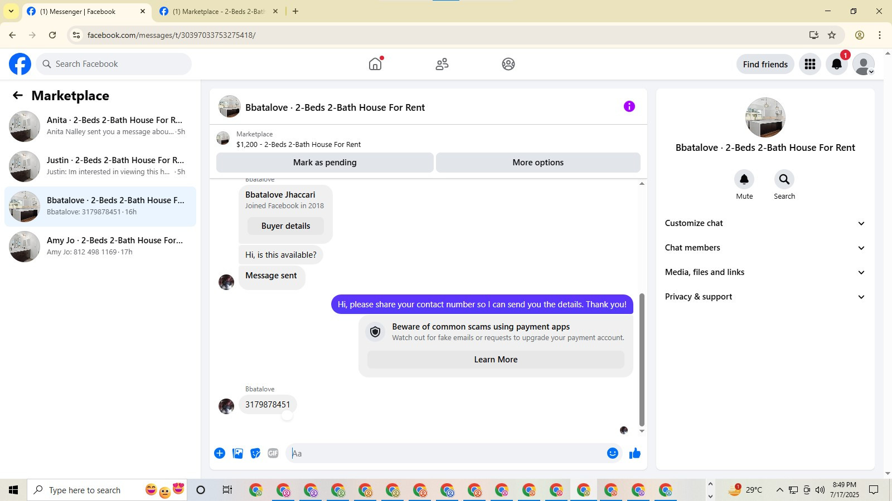Viewport: 892px width, 501px height.
Task: Click the Search Facebook field
Action: click(114, 64)
